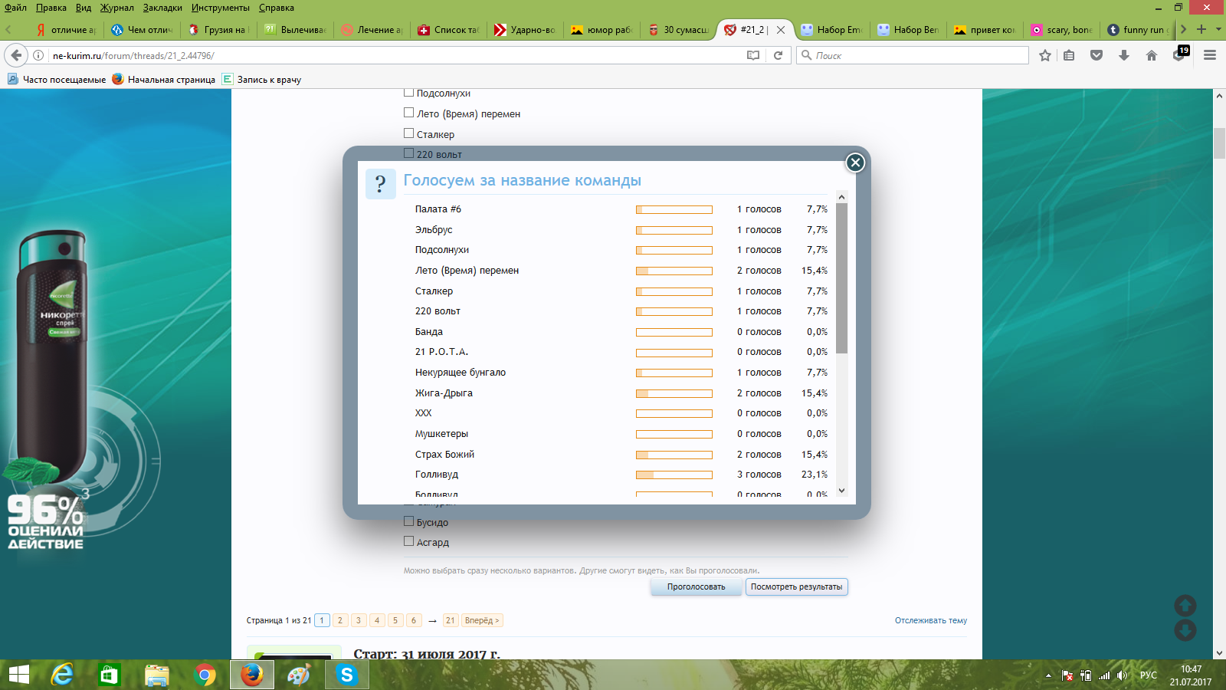1226x690 pixels.
Task: Tick the Лето (Время) перемен checkbox
Action: pyautogui.click(x=409, y=113)
